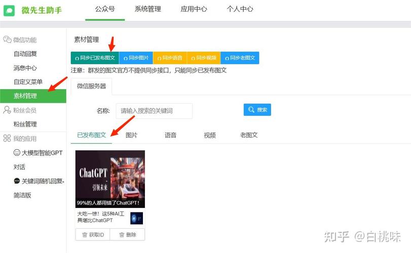Click the grid icon beside 我的应用
The width and height of the screenshot is (411, 253).
(x=7, y=138)
